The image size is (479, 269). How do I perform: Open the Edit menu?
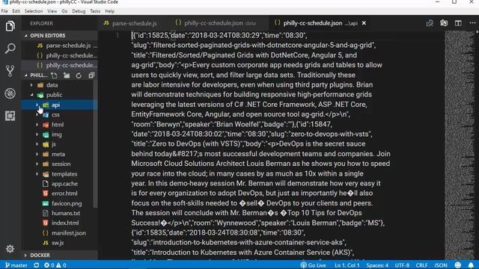(x=16, y=11)
